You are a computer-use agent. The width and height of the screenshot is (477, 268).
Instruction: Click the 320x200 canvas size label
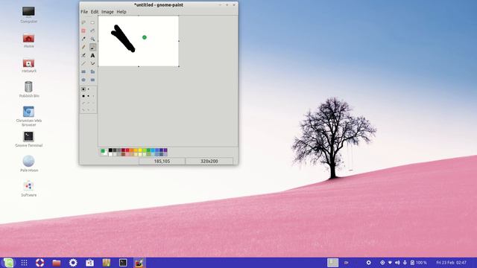pos(209,162)
